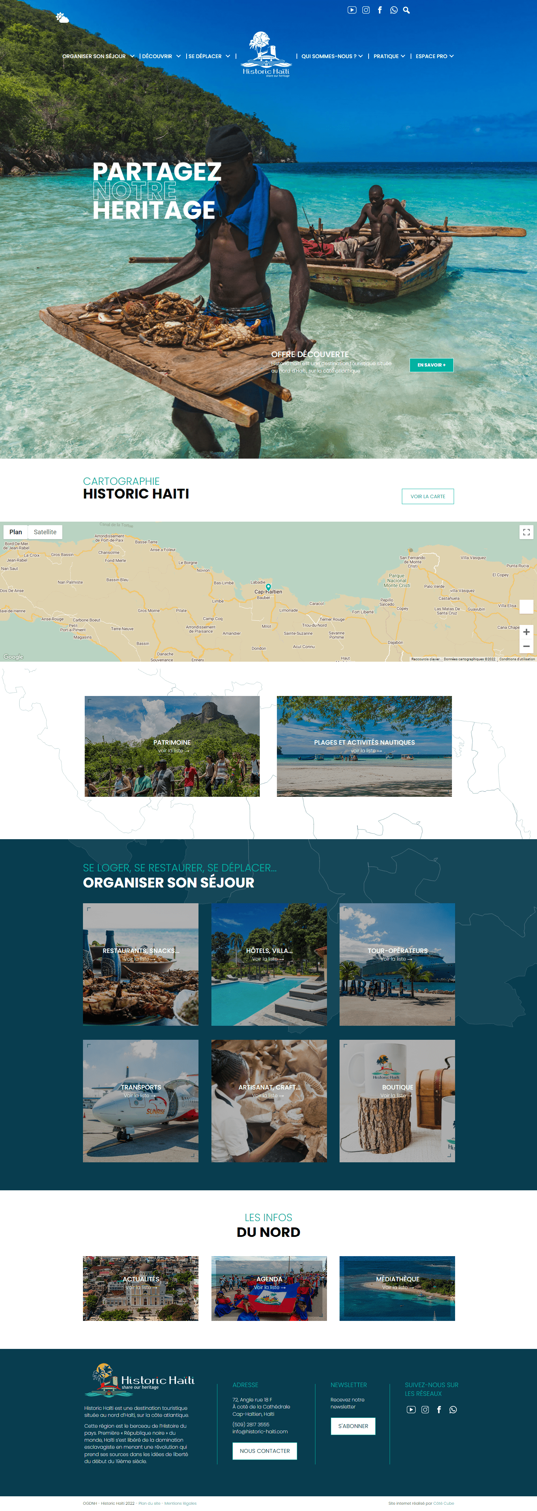Open the Restaurants, snacks card
Viewport: 537px width, 1511px height.
point(141,964)
